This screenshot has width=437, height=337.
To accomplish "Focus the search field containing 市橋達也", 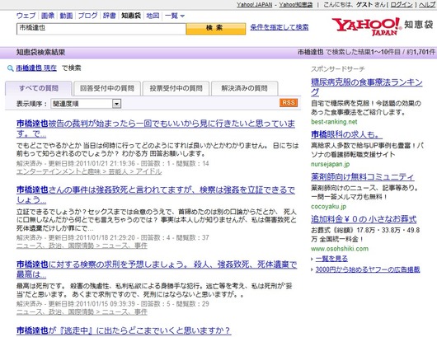I will tap(101, 29).
